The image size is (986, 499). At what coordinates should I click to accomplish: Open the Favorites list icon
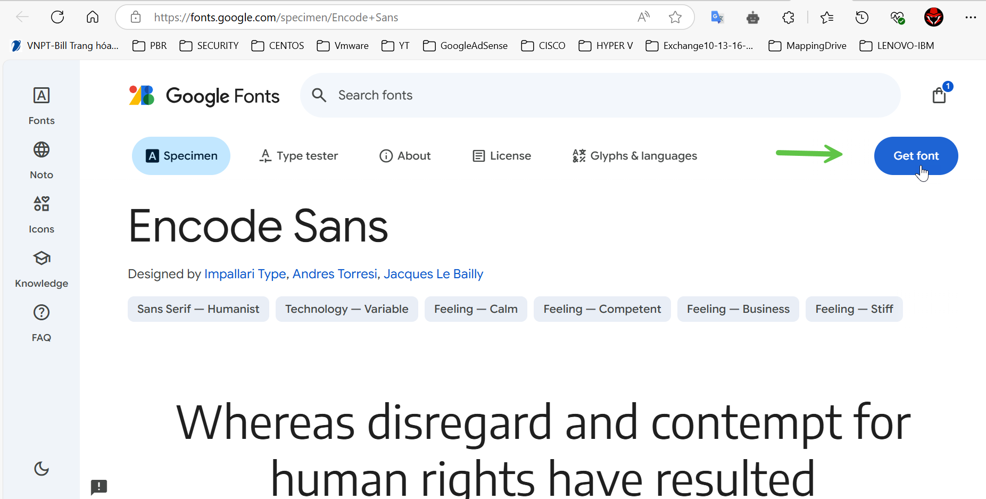(827, 18)
